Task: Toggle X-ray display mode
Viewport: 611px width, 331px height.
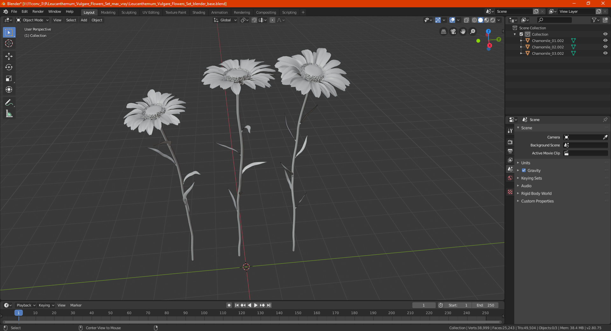Action: pos(466,20)
